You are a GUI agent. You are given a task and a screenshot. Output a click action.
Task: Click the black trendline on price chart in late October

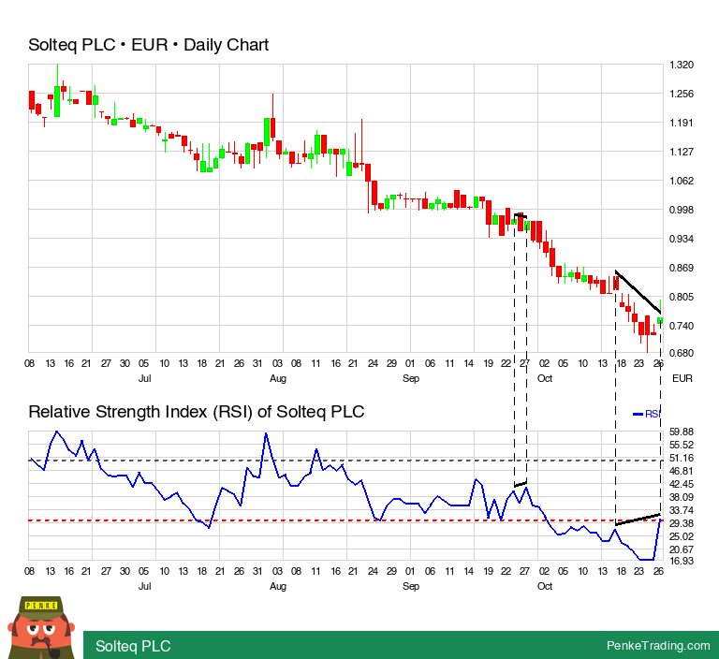click(x=638, y=292)
